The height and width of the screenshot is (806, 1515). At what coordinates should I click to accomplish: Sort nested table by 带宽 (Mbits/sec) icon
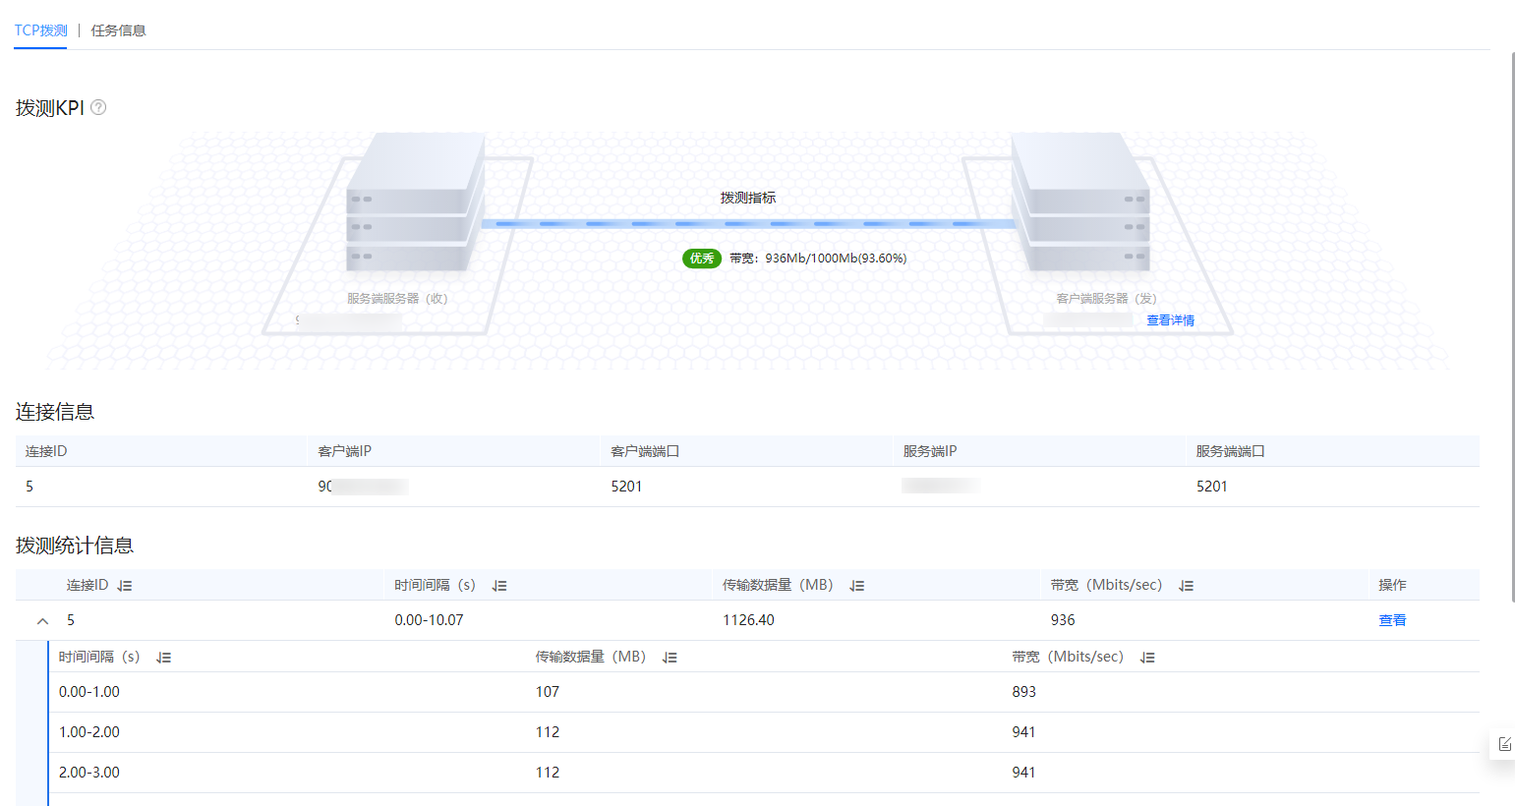(x=1147, y=658)
